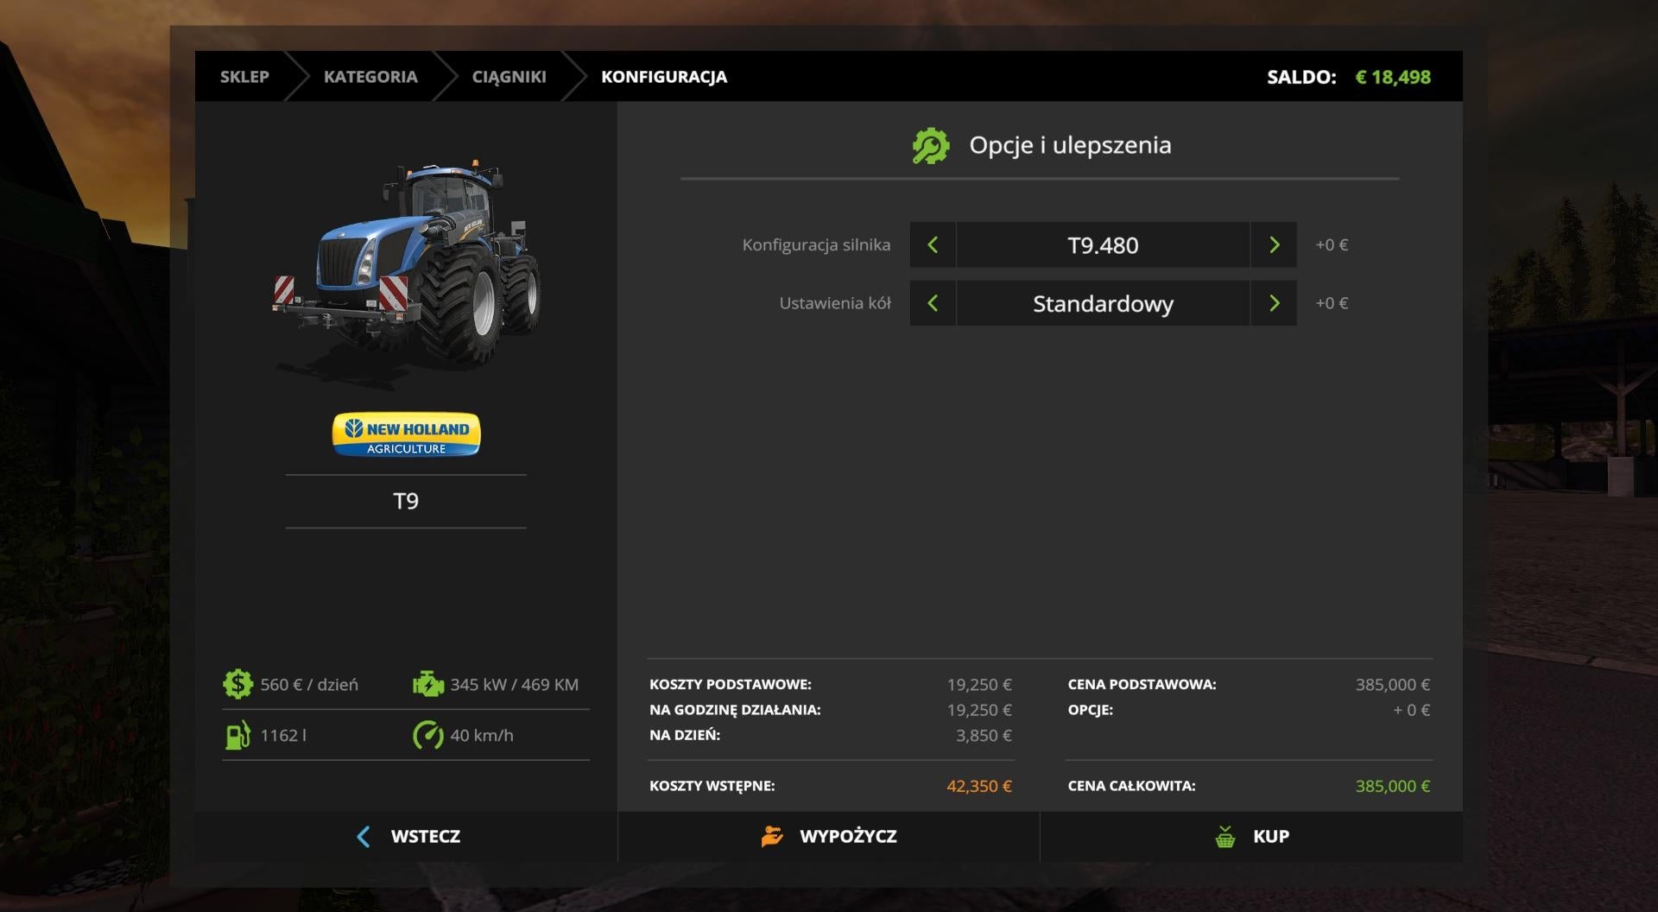Click the fuel tank capacity icon
The width and height of the screenshot is (1658, 912).
click(237, 735)
